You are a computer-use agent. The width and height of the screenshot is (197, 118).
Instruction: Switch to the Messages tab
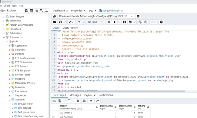pyautogui.click(x=75, y=95)
